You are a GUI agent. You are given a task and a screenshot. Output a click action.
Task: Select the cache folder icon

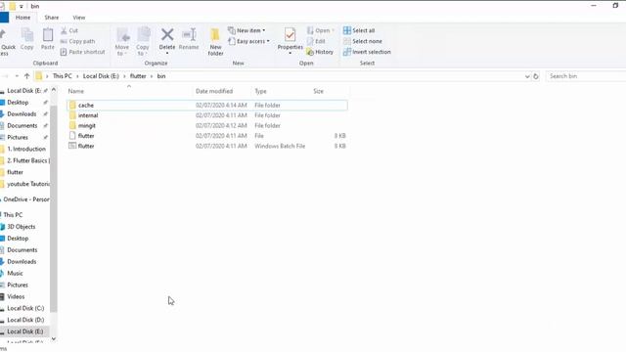[72, 105]
